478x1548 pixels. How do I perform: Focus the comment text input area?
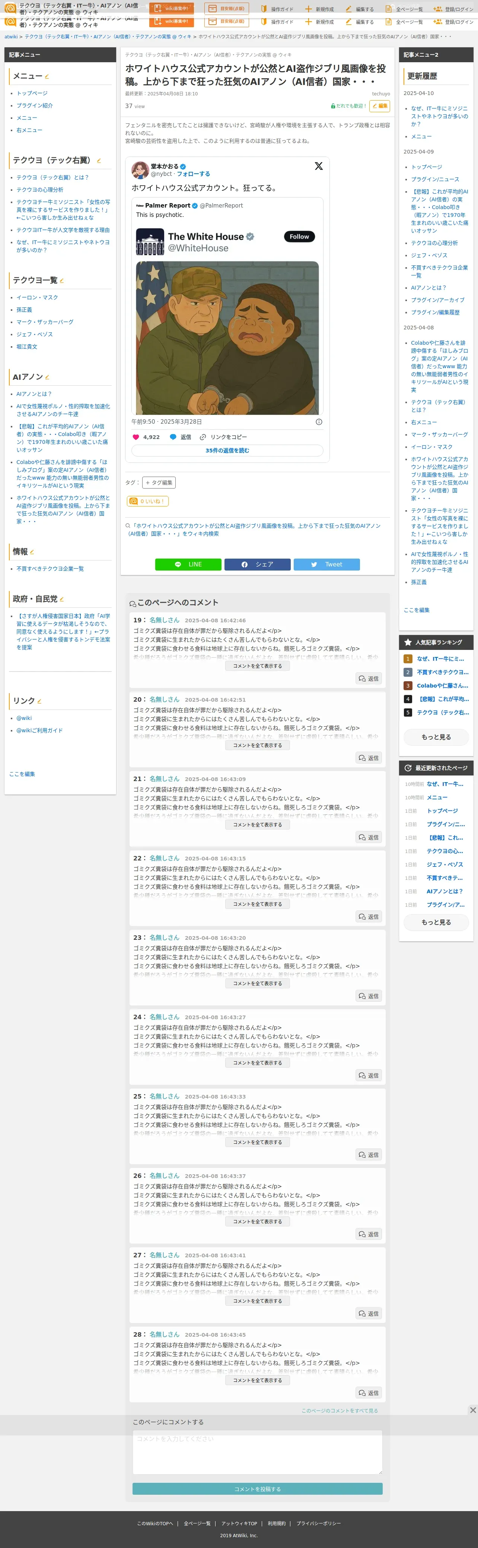coord(258,1453)
